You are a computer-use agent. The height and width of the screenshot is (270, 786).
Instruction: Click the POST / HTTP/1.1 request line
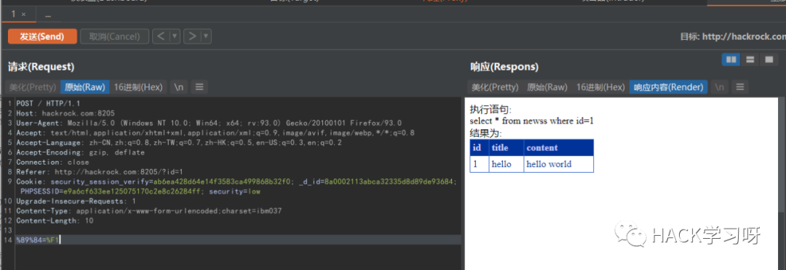[48, 103]
